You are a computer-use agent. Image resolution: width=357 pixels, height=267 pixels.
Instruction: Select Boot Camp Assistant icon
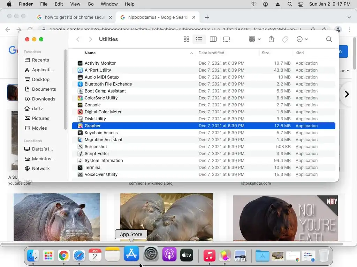80,91
